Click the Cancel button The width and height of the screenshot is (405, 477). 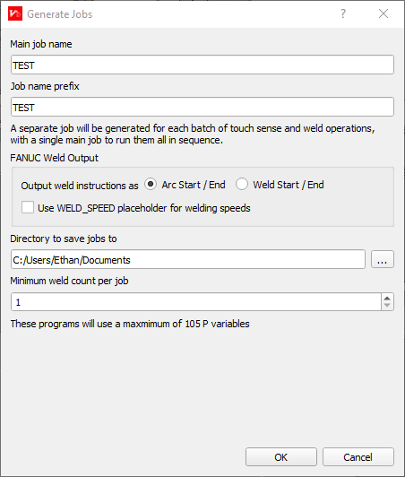pyautogui.click(x=358, y=457)
